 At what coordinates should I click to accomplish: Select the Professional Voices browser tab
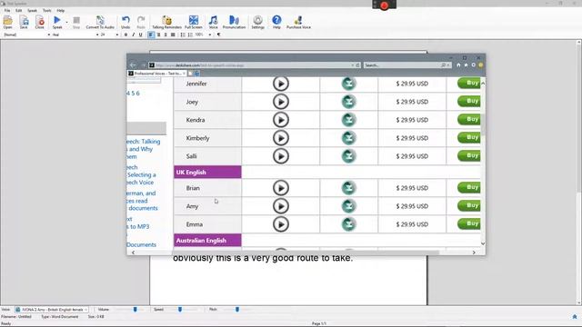(156, 74)
